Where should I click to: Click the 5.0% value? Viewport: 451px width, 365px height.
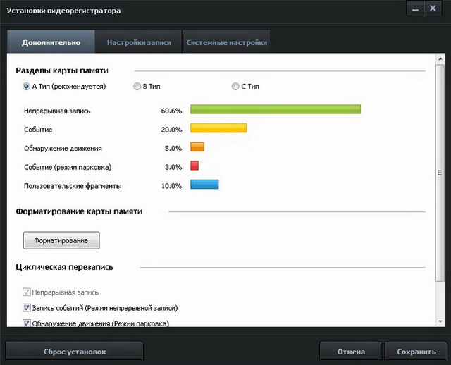point(173,149)
